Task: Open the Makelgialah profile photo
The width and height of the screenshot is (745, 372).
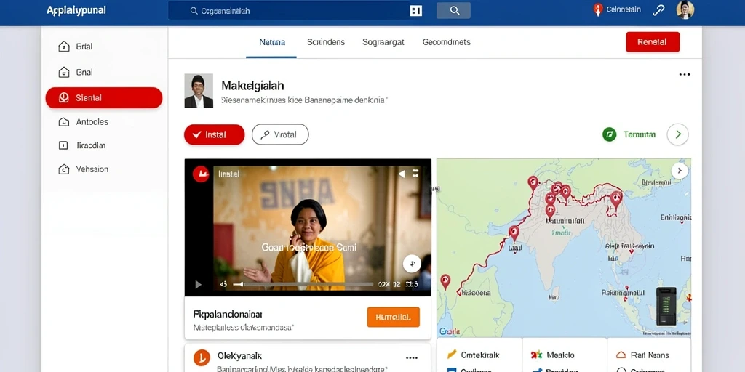Action: pyautogui.click(x=199, y=91)
